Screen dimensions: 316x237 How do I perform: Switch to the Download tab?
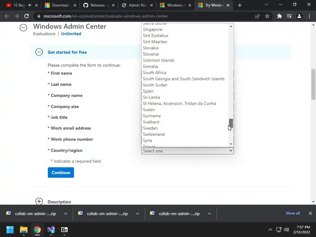(x=60, y=5)
